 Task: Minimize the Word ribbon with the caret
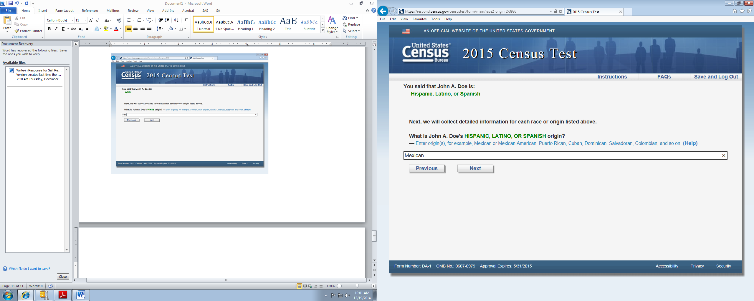367,11
